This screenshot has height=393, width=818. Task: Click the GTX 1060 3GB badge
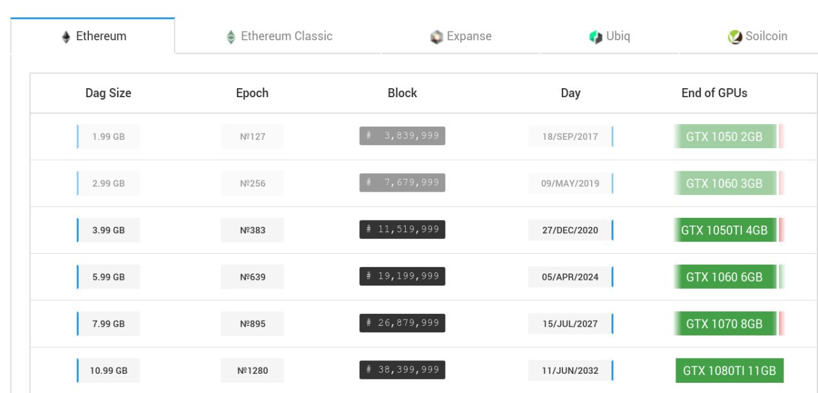pos(725,183)
